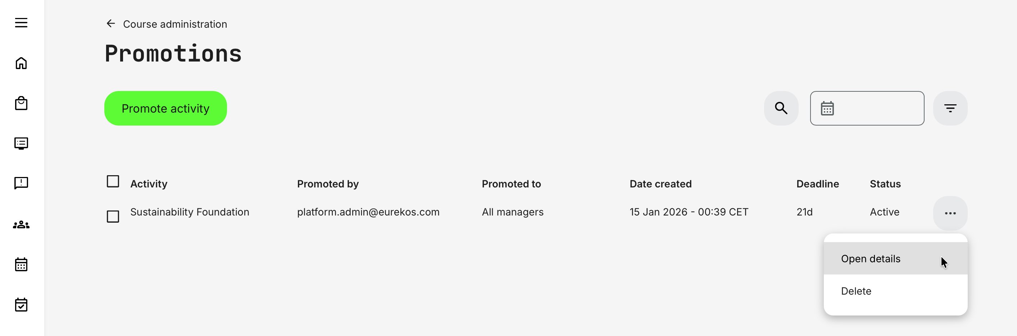
Task: Click the Active status of Sustainability Foundation
Action: click(x=884, y=212)
